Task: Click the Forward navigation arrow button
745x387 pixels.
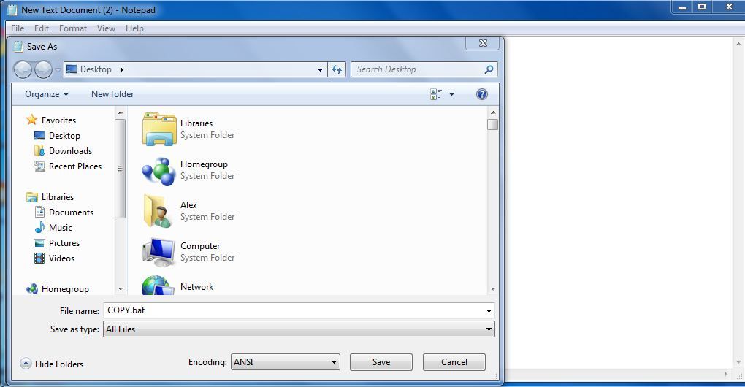Action: [x=43, y=70]
